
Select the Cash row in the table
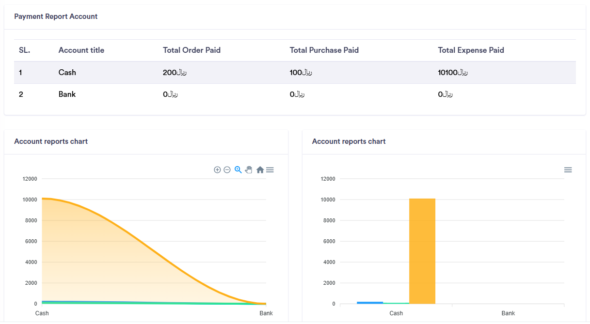point(67,73)
